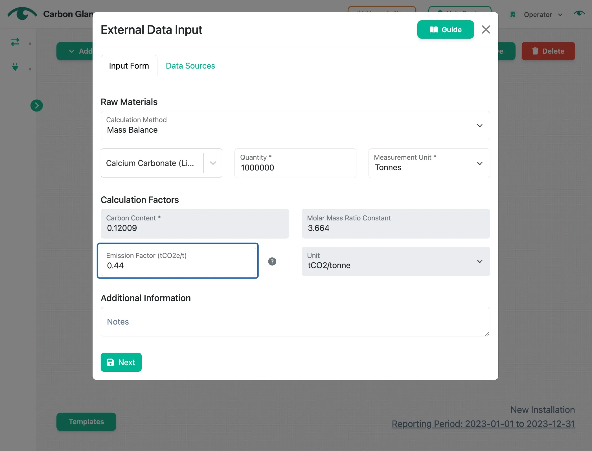The height and width of the screenshot is (451, 592).
Task: Close the External Data Input dialog
Action: pos(486,30)
